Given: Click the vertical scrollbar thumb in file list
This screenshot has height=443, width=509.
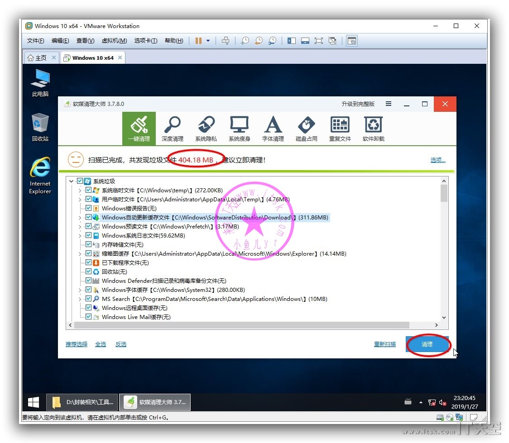Looking at the screenshot, I should [x=444, y=193].
